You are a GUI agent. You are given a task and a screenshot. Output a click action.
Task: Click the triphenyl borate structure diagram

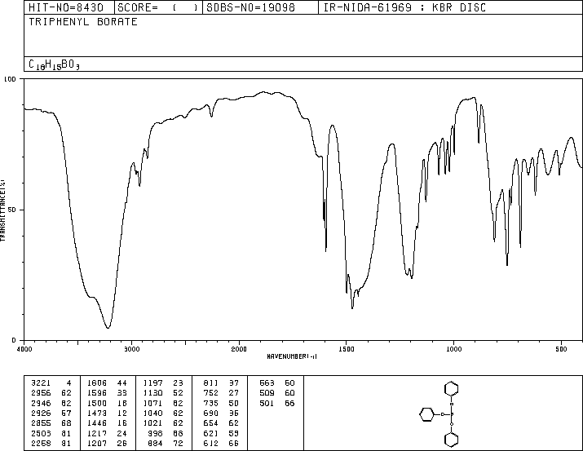click(x=439, y=413)
